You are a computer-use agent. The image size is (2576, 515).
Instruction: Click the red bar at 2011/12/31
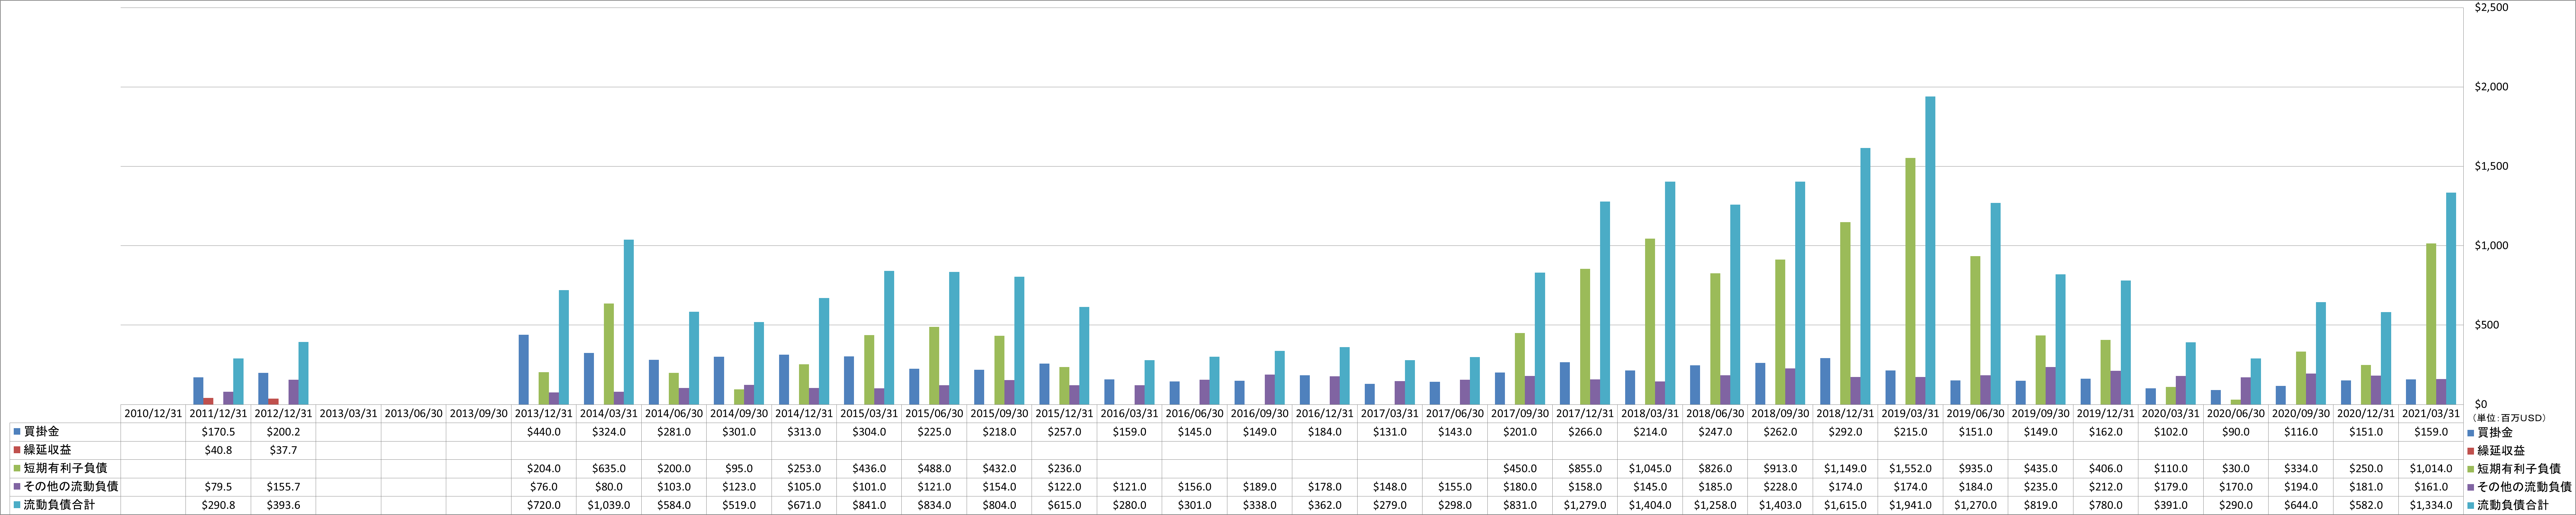pyautogui.click(x=208, y=401)
